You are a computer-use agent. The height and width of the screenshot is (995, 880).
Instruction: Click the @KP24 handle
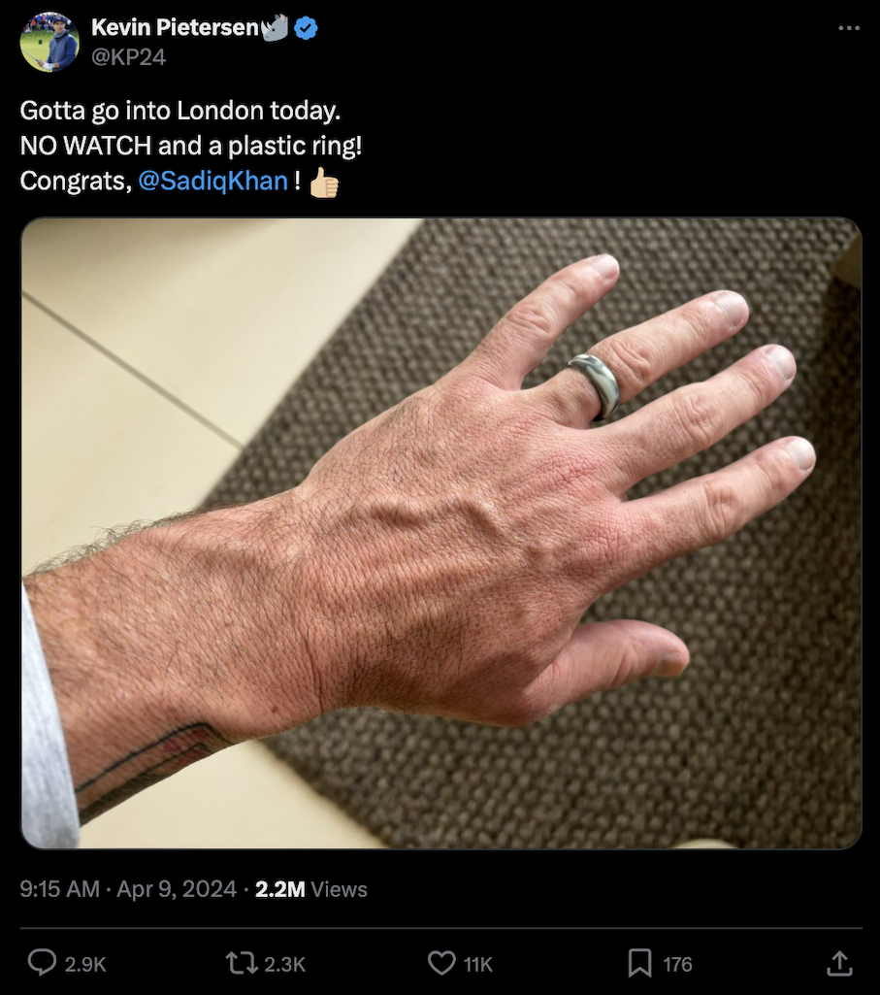point(129,57)
